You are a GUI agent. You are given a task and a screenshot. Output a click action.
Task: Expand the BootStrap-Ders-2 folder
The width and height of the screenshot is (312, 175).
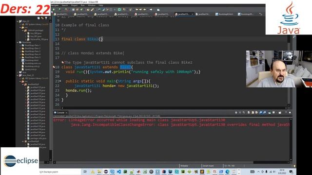click(20, 48)
